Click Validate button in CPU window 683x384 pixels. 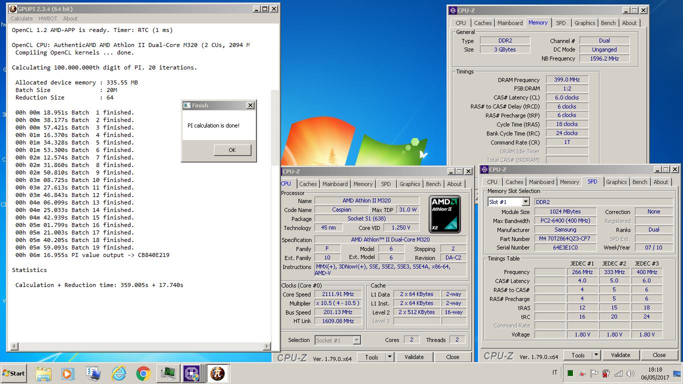click(x=414, y=357)
